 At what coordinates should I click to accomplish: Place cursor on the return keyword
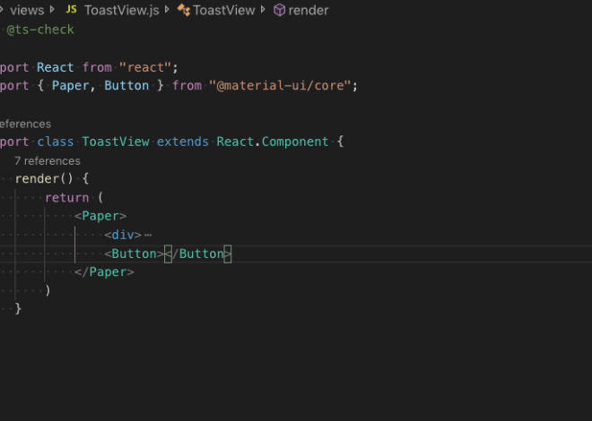coord(67,198)
